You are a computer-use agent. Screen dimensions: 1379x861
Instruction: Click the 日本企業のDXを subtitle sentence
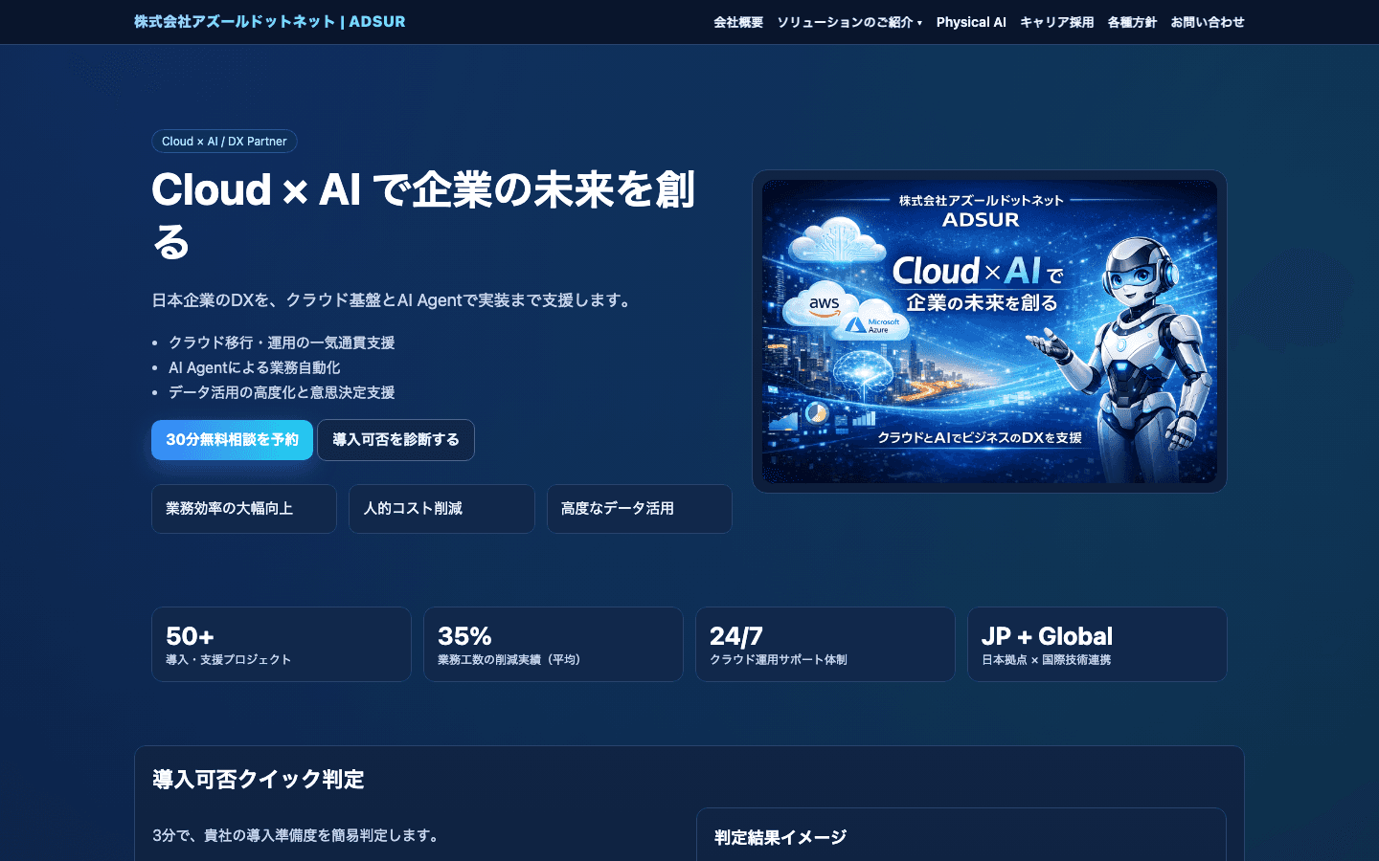(x=394, y=300)
